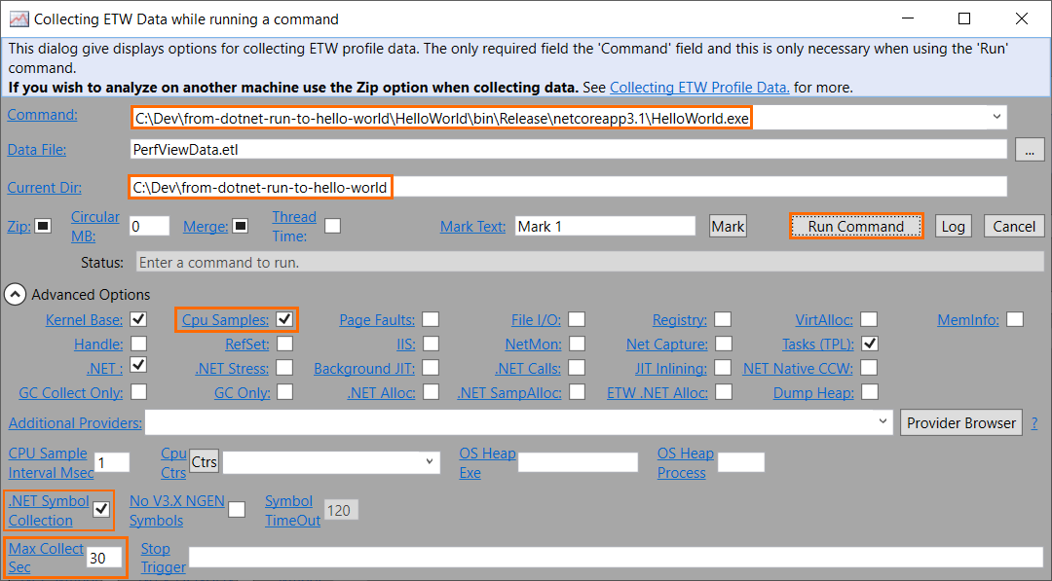Viewport: 1052px width, 581px height.
Task: Enable the .NET SampAlloc checkbox
Action: tap(577, 391)
